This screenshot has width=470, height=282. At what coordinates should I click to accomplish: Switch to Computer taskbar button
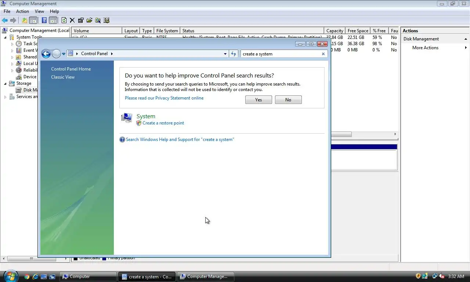[88, 276]
